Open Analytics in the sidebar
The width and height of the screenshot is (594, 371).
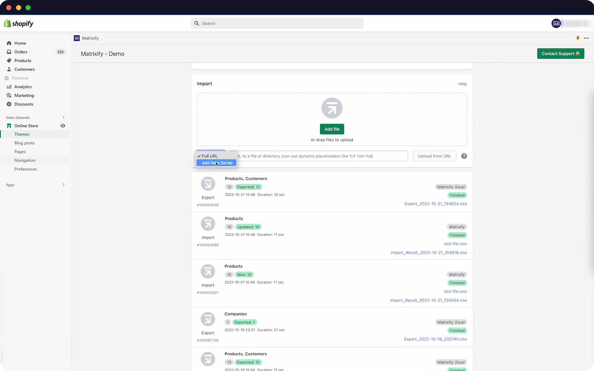coord(23,87)
